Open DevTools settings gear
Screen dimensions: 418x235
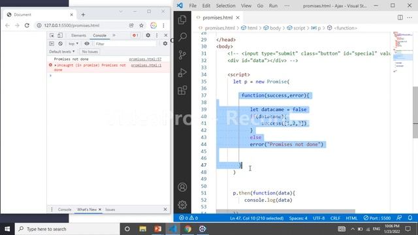coord(148,35)
